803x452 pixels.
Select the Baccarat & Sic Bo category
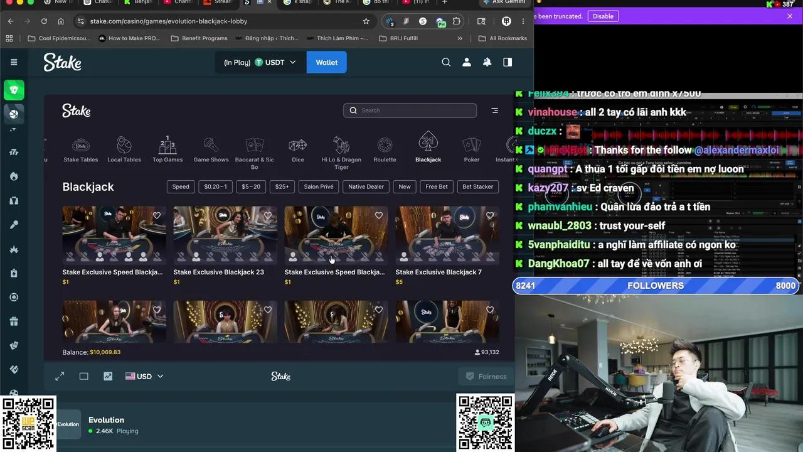click(255, 154)
